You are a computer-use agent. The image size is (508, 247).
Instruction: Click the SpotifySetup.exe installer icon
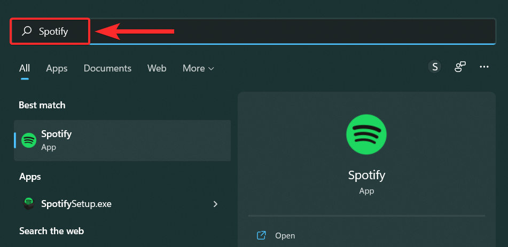[x=29, y=204]
